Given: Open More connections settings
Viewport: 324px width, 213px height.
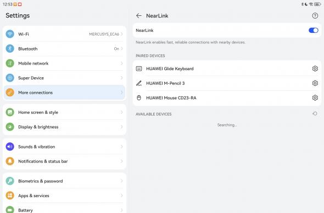Looking at the screenshot, I should 64,93.
